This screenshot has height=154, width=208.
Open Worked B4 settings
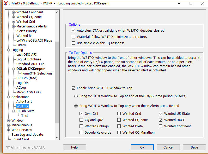coord(25,36)
